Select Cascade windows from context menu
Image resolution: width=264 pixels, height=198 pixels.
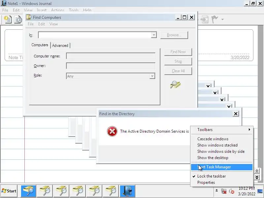pos(222,139)
